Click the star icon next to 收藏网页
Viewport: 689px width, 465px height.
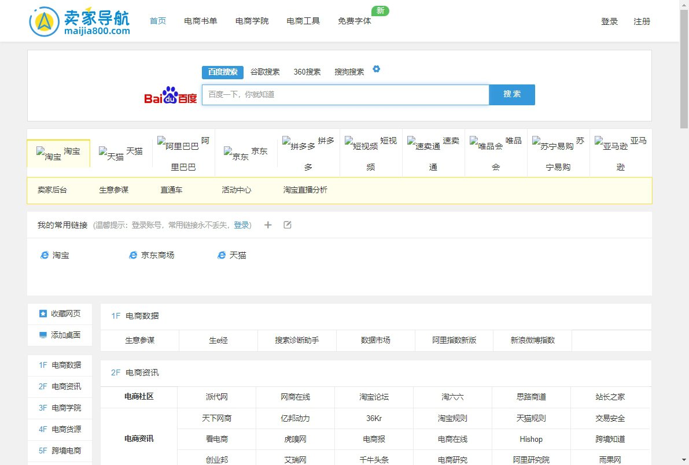pyautogui.click(x=43, y=313)
